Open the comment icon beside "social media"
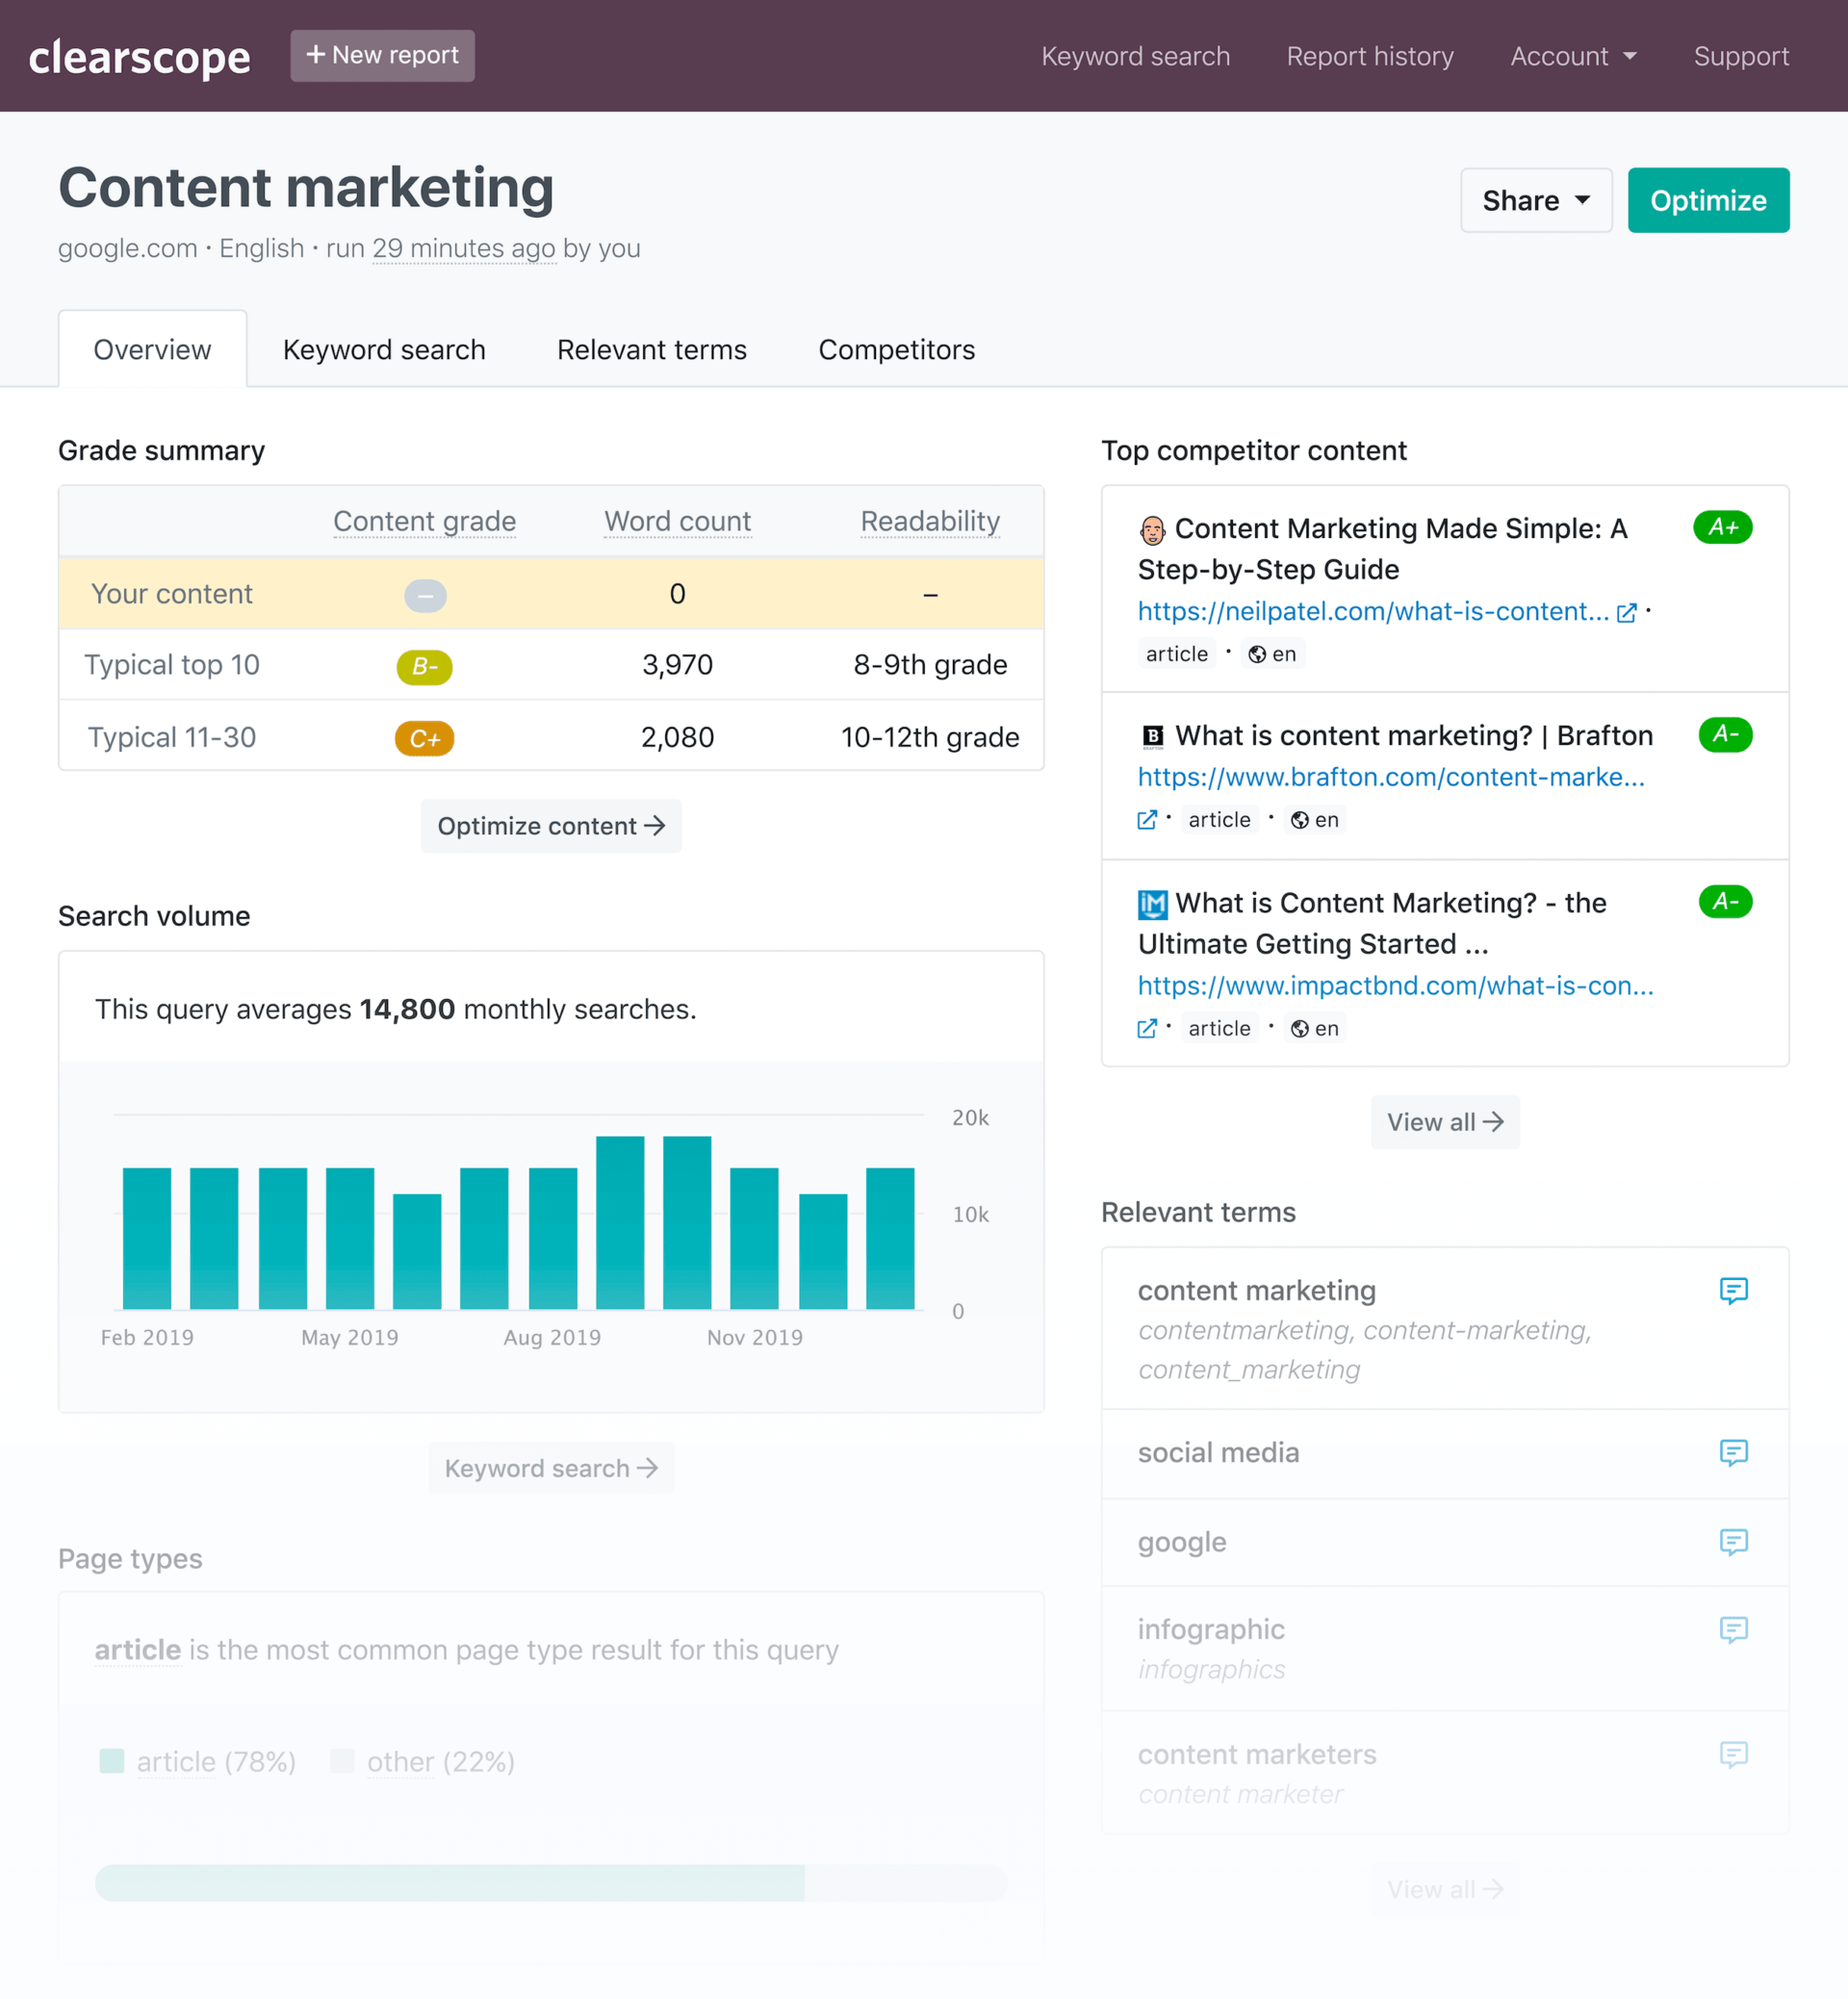 [1734, 1453]
